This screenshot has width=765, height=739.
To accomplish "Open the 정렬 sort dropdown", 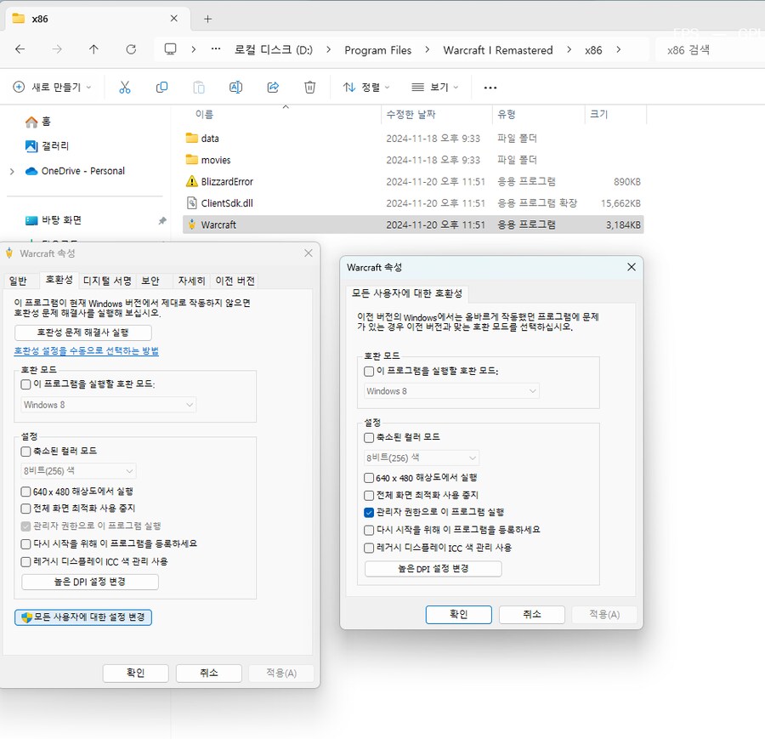I will pyautogui.click(x=365, y=86).
